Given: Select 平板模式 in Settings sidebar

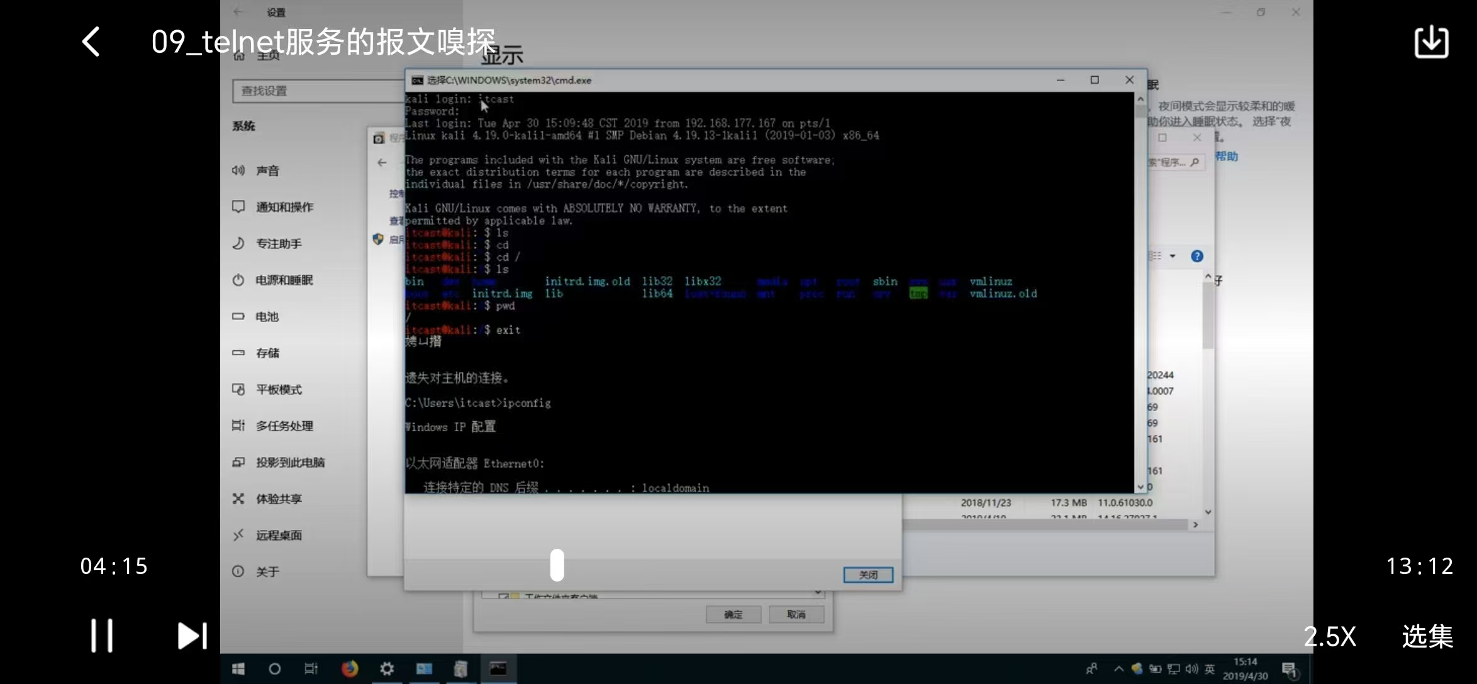Looking at the screenshot, I should pyautogui.click(x=279, y=389).
